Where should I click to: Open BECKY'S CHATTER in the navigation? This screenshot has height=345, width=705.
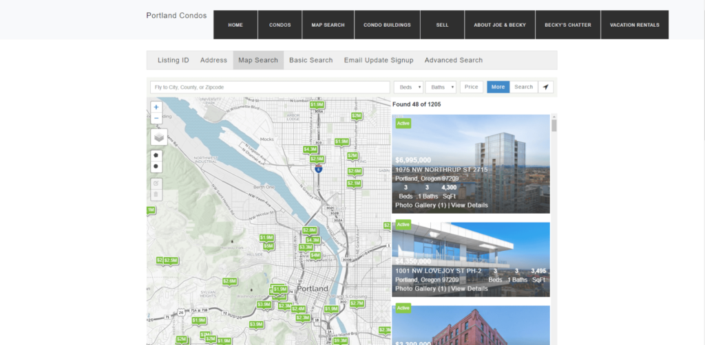pos(568,25)
